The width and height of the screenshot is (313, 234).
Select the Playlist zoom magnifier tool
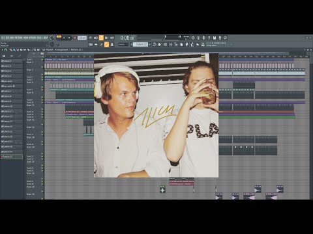(x=35, y=49)
